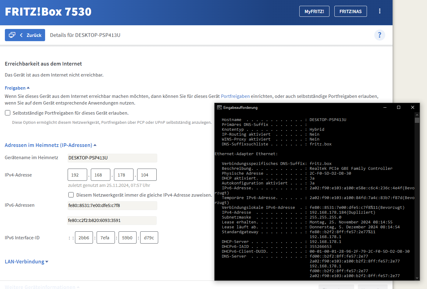Expand the LAN-Verbindung section
The width and height of the screenshot is (427, 289).
click(27, 262)
